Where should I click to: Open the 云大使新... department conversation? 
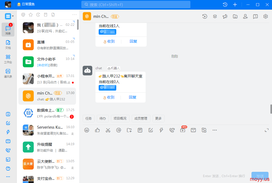coord(47,164)
